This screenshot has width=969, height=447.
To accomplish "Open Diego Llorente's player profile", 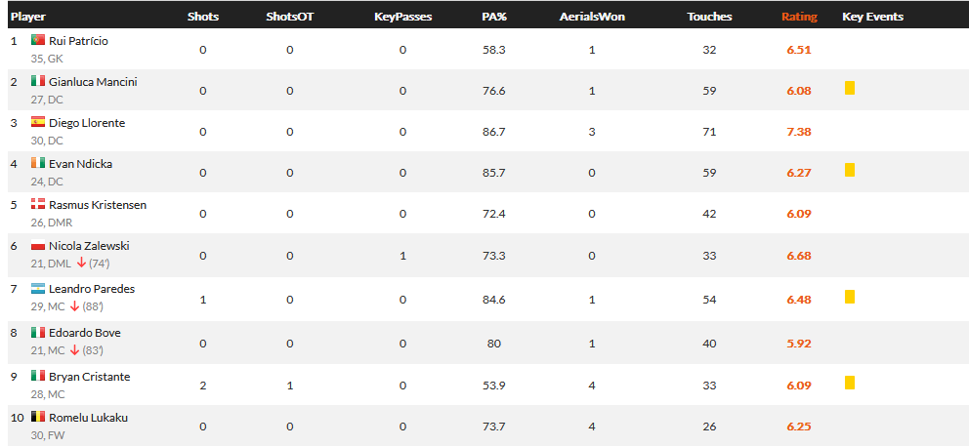I will point(87,123).
